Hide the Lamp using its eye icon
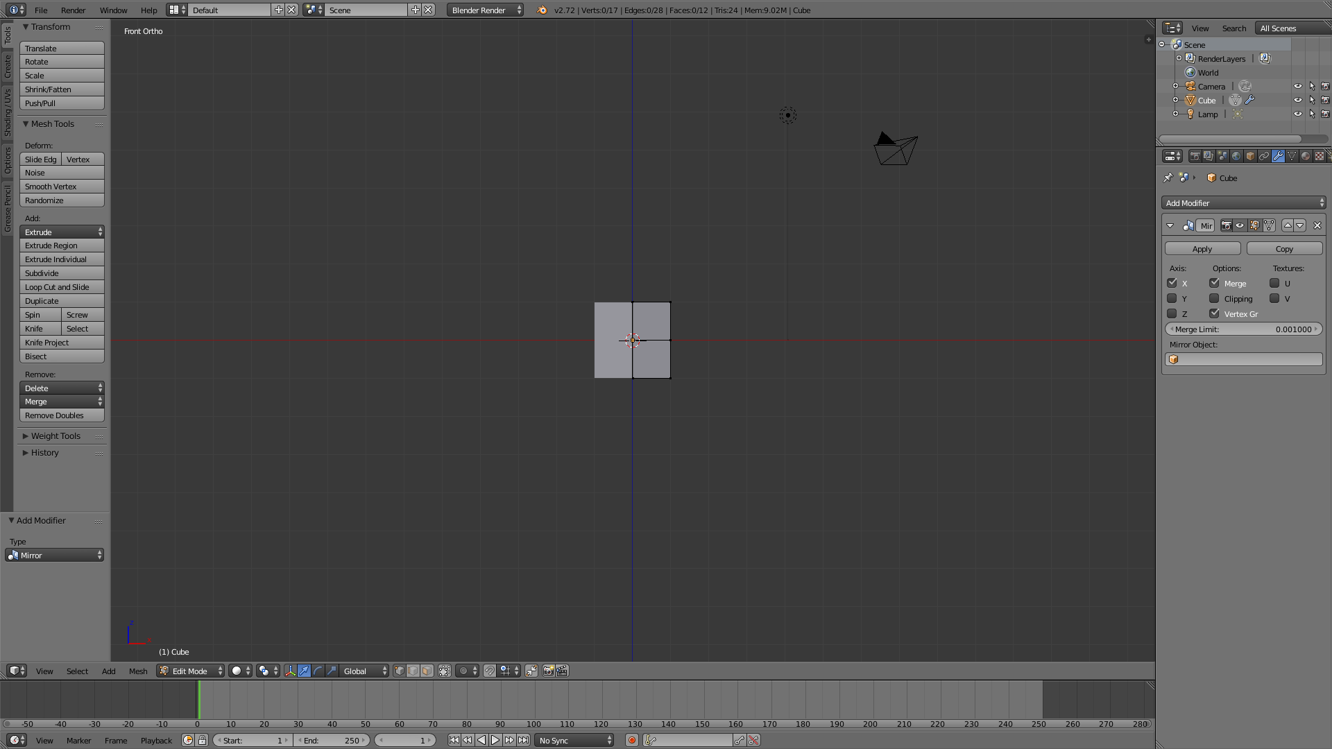The height and width of the screenshot is (749, 1332). coord(1298,114)
